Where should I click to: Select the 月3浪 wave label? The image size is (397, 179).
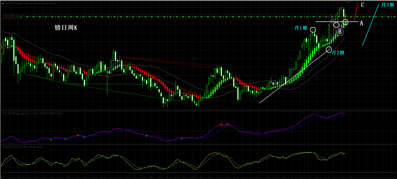pos(388,5)
